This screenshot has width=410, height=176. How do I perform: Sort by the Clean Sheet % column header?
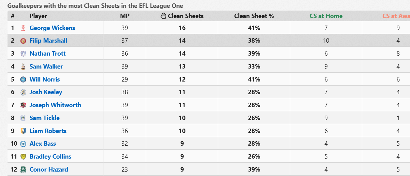tap(254, 16)
